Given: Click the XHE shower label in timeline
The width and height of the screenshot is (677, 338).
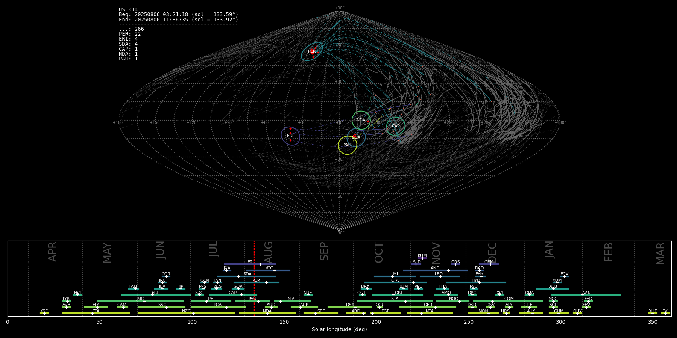Looking at the screenshot, I should tap(653, 311).
